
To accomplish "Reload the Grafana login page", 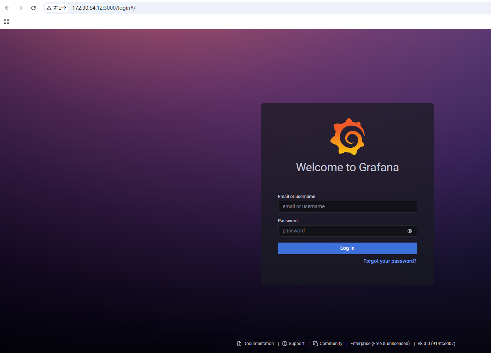I will [33, 8].
